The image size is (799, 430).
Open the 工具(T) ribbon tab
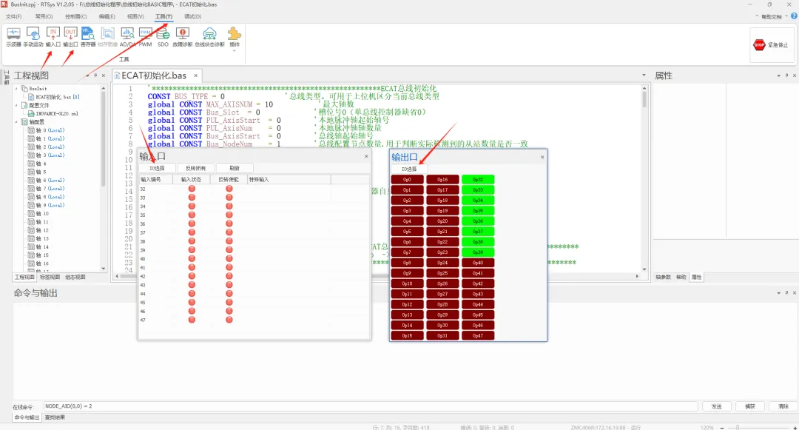pos(163,16)
